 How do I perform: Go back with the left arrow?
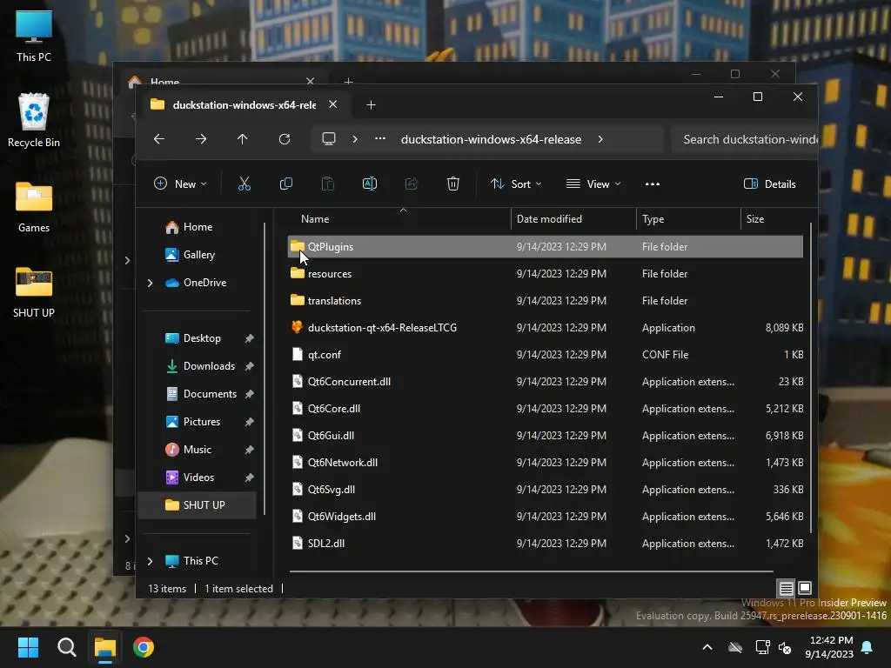point(159,139)
